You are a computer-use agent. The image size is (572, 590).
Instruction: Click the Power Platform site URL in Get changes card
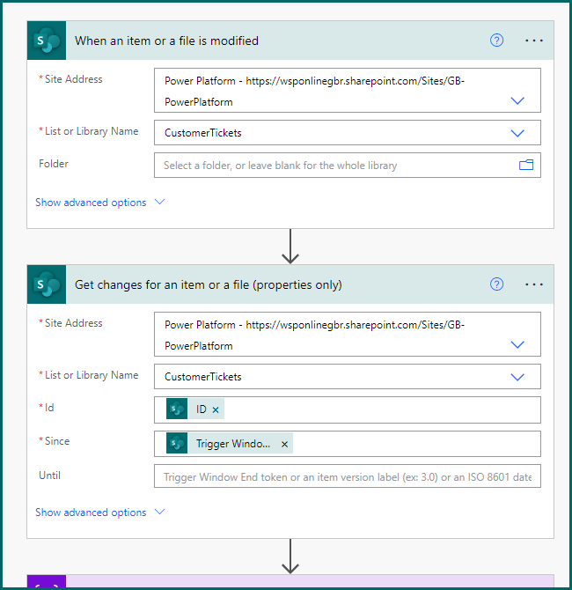pyautogui.click(x=314, y=336)
